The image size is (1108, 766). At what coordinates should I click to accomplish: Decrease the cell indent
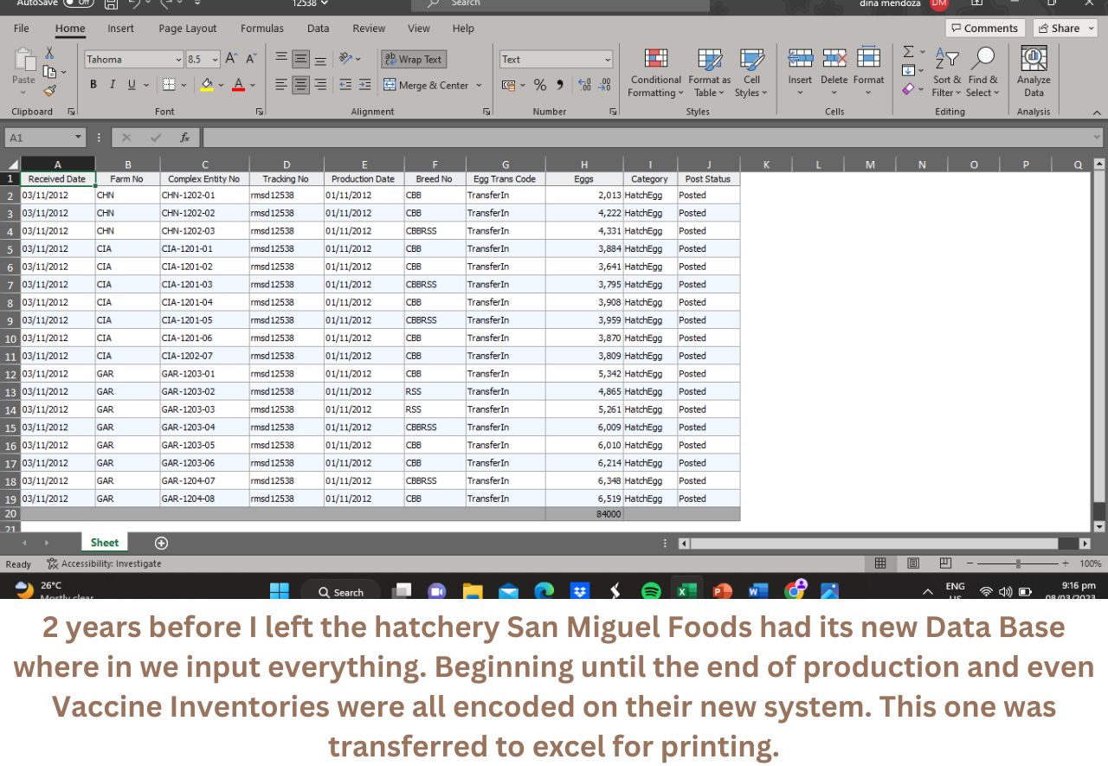point(345,85)
